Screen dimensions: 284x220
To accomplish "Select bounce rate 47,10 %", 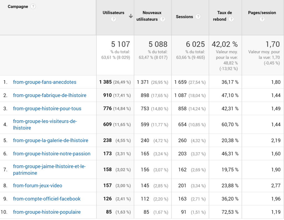I will tap(230, 96).
